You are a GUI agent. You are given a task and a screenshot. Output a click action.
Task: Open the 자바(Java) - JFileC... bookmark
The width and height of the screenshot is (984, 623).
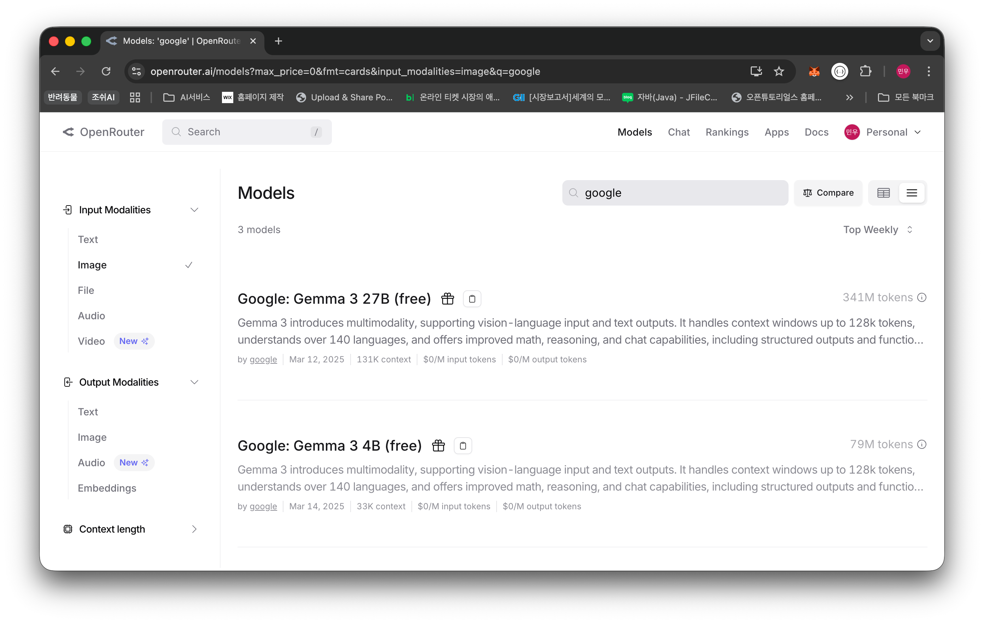669,97
